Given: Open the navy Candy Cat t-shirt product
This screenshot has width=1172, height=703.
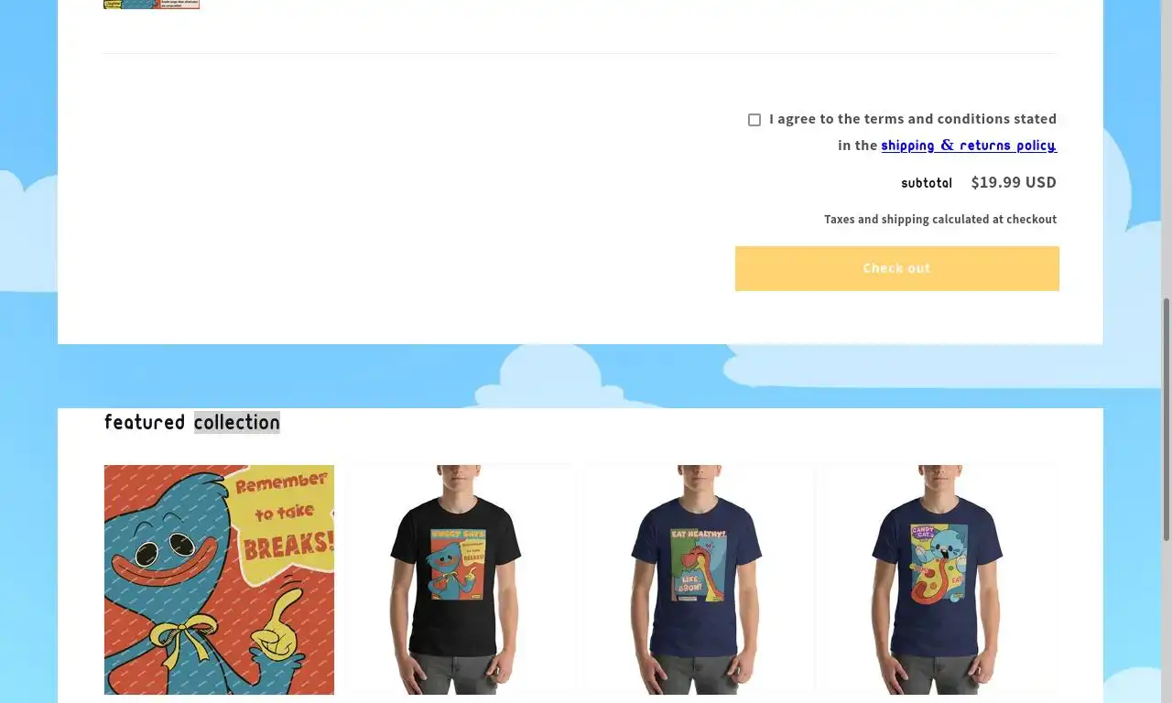Looking at the screenshot, I should [x=940, y=579].
